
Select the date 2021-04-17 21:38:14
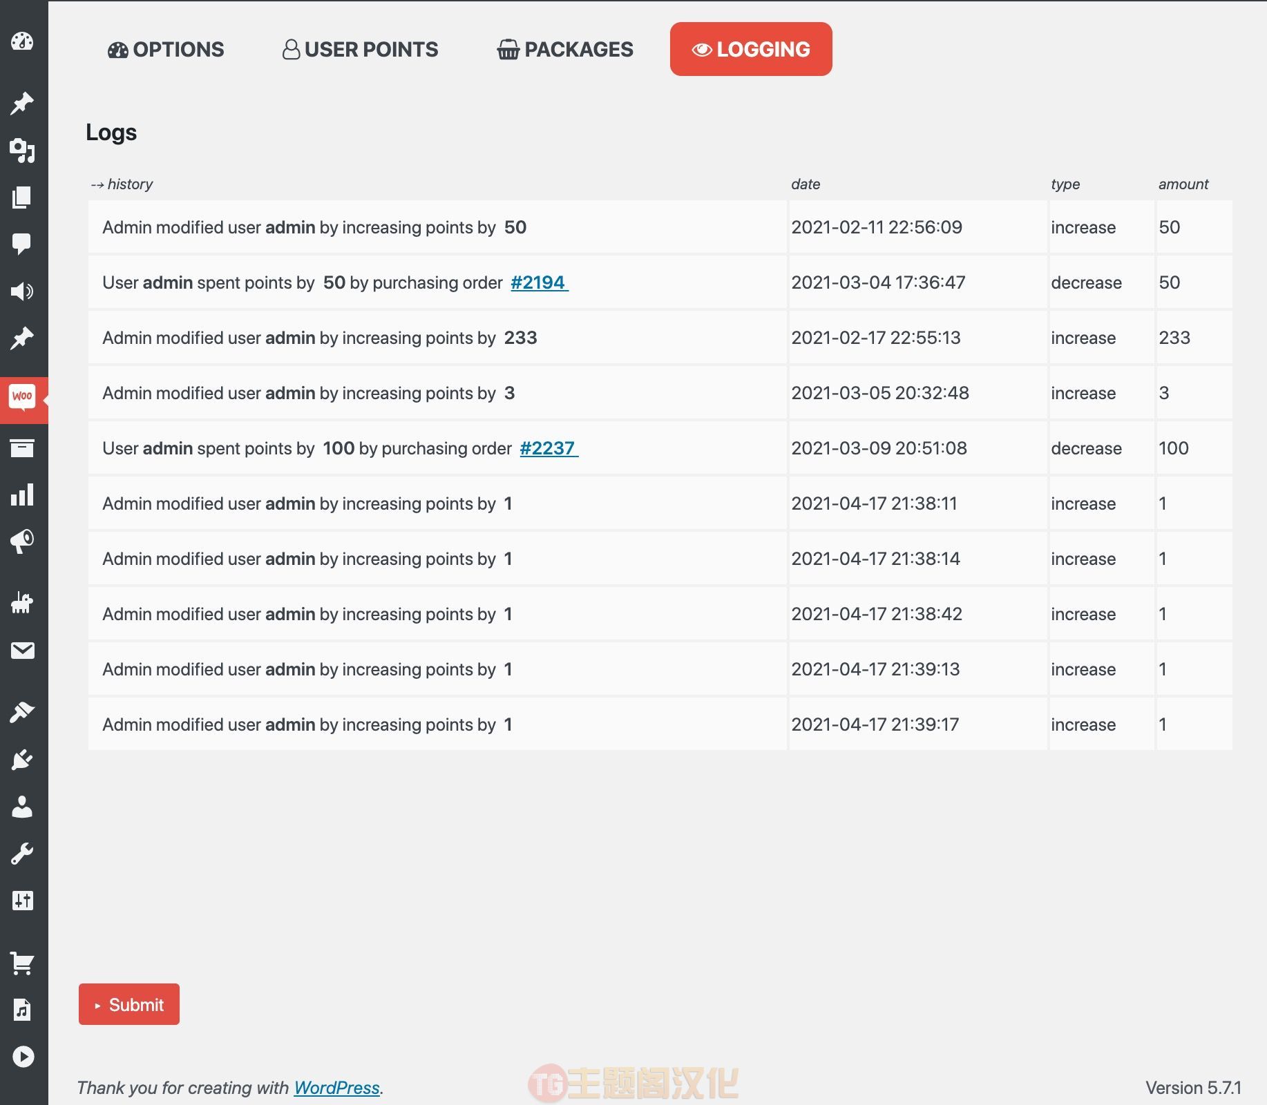tap(875, 559)
